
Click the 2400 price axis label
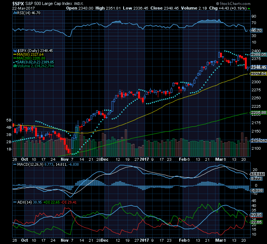click(256, 51)
